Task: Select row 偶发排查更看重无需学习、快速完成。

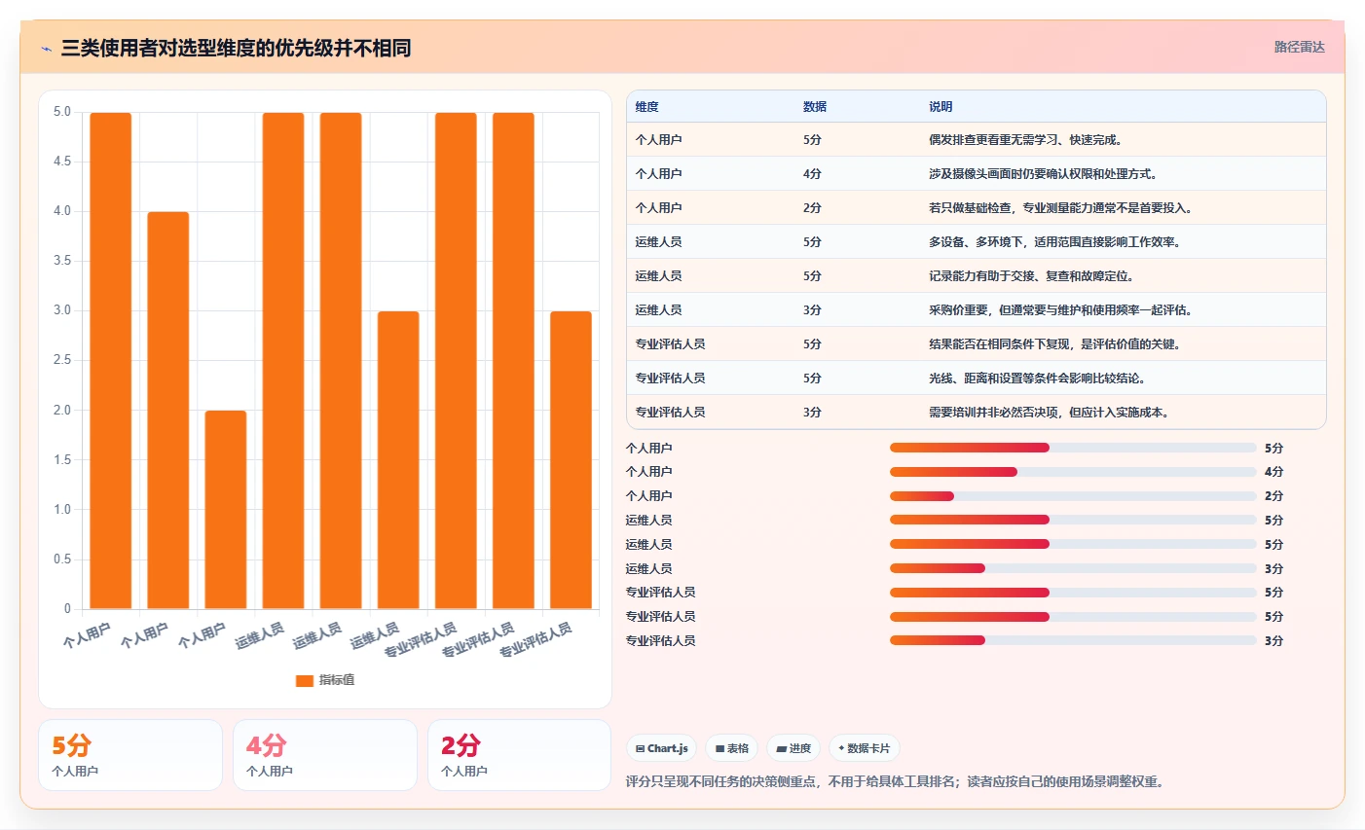Action: click(x=977, y=140)
